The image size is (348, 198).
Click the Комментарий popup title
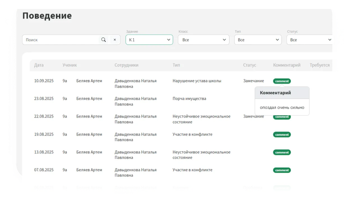[275, 93]
